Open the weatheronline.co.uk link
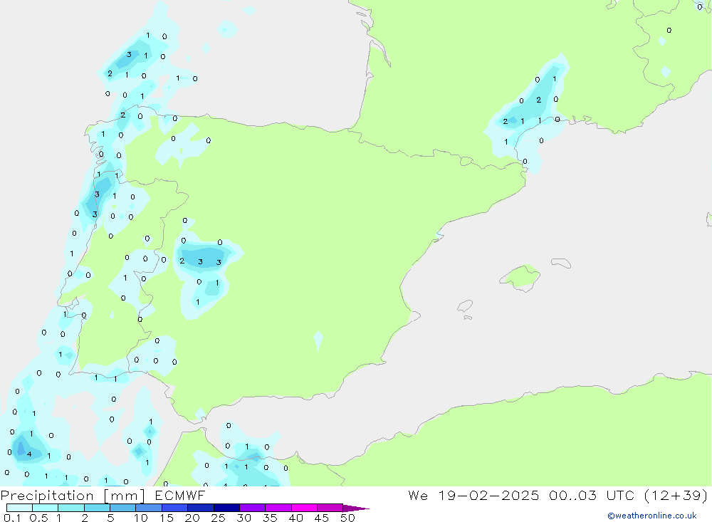 (x=652, y=516)
